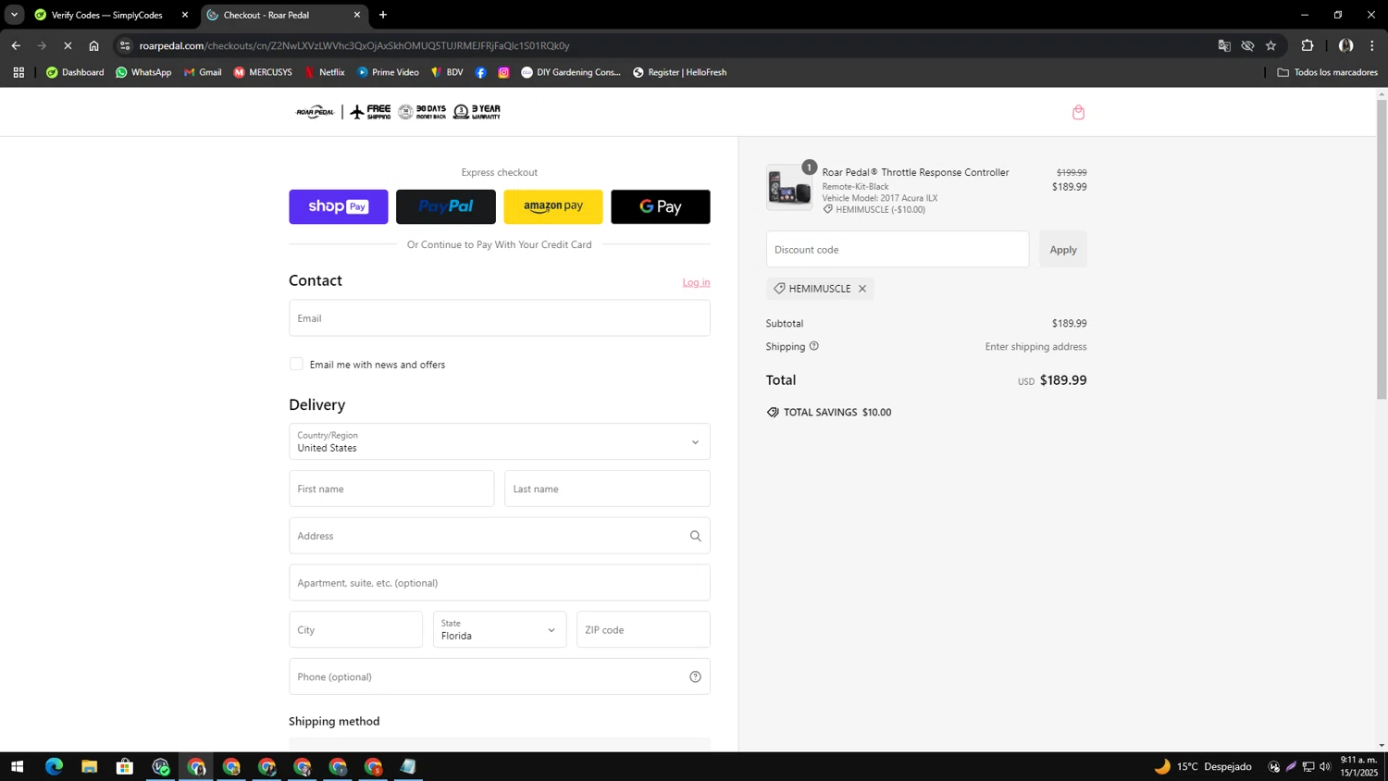
Task: Open the State dropdown showing Florida
Action: pos(500,629)
